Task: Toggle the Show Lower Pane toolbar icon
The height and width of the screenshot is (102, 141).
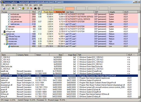Action: (x=20, y=8)
